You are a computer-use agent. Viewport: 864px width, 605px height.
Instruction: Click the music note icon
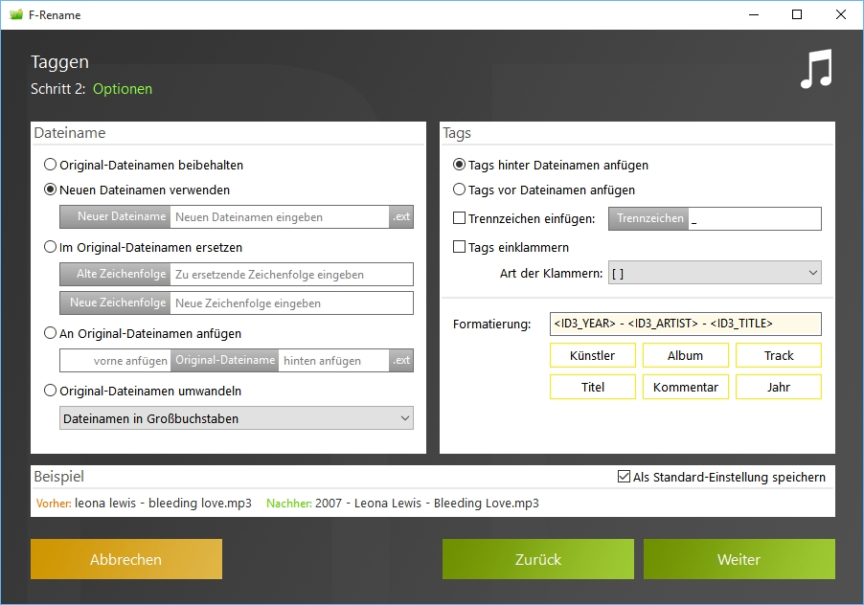click(x=816, y=70)
